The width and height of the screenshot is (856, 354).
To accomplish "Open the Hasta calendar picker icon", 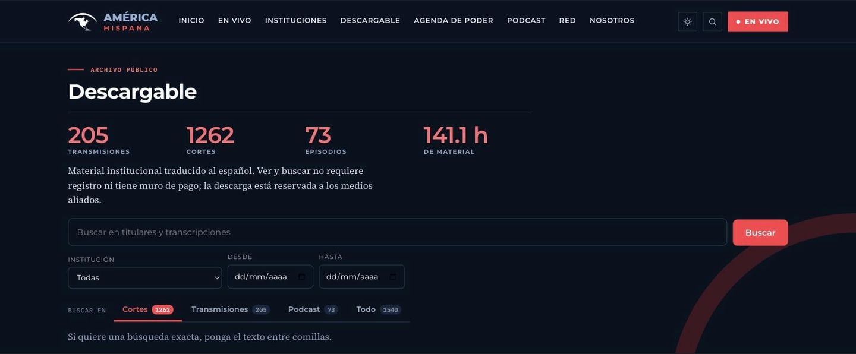I will pyautogui.click(x=393, y=277).
